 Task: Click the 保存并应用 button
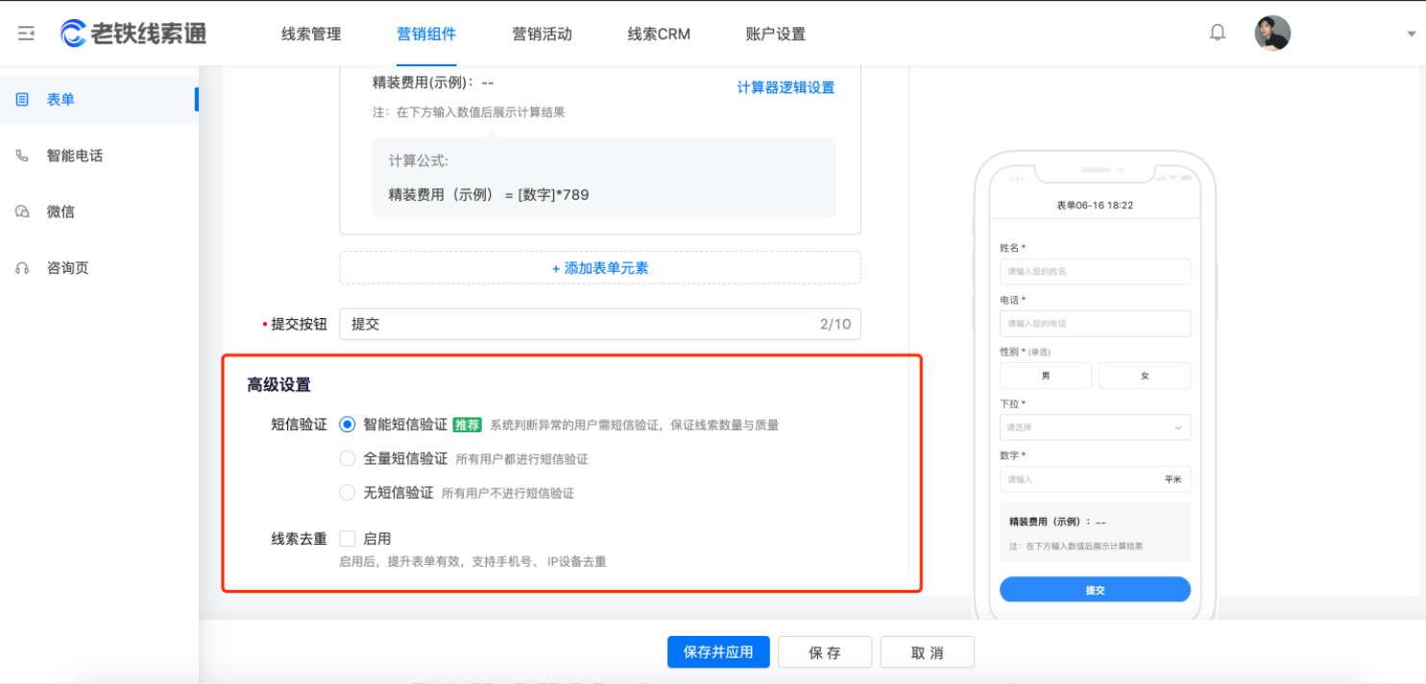click(718, 651)
